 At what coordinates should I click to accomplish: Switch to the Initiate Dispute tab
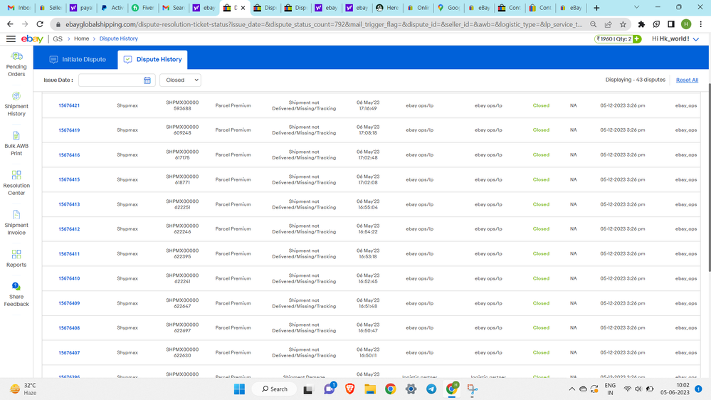click(x=78, y=59)
